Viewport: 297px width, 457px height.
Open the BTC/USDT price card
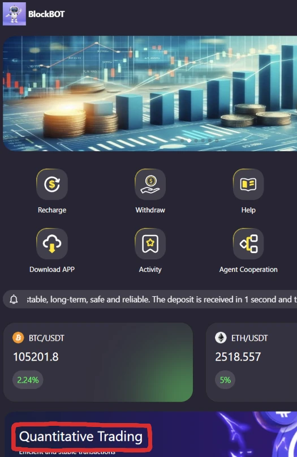[98, 362]
